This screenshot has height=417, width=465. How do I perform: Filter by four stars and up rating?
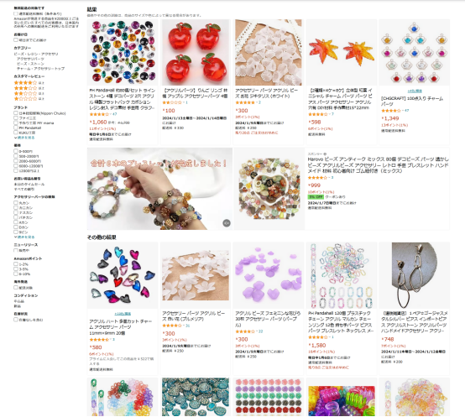[29, 83]
